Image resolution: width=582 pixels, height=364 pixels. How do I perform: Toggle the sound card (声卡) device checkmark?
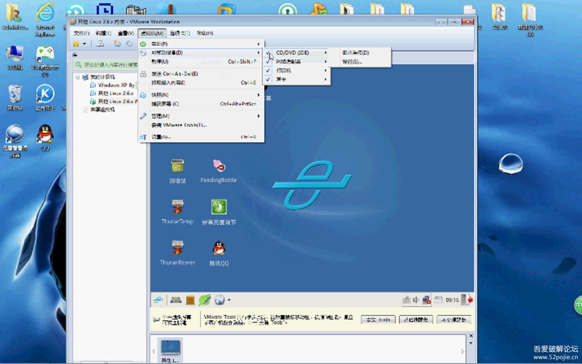[x=268, y=79]
